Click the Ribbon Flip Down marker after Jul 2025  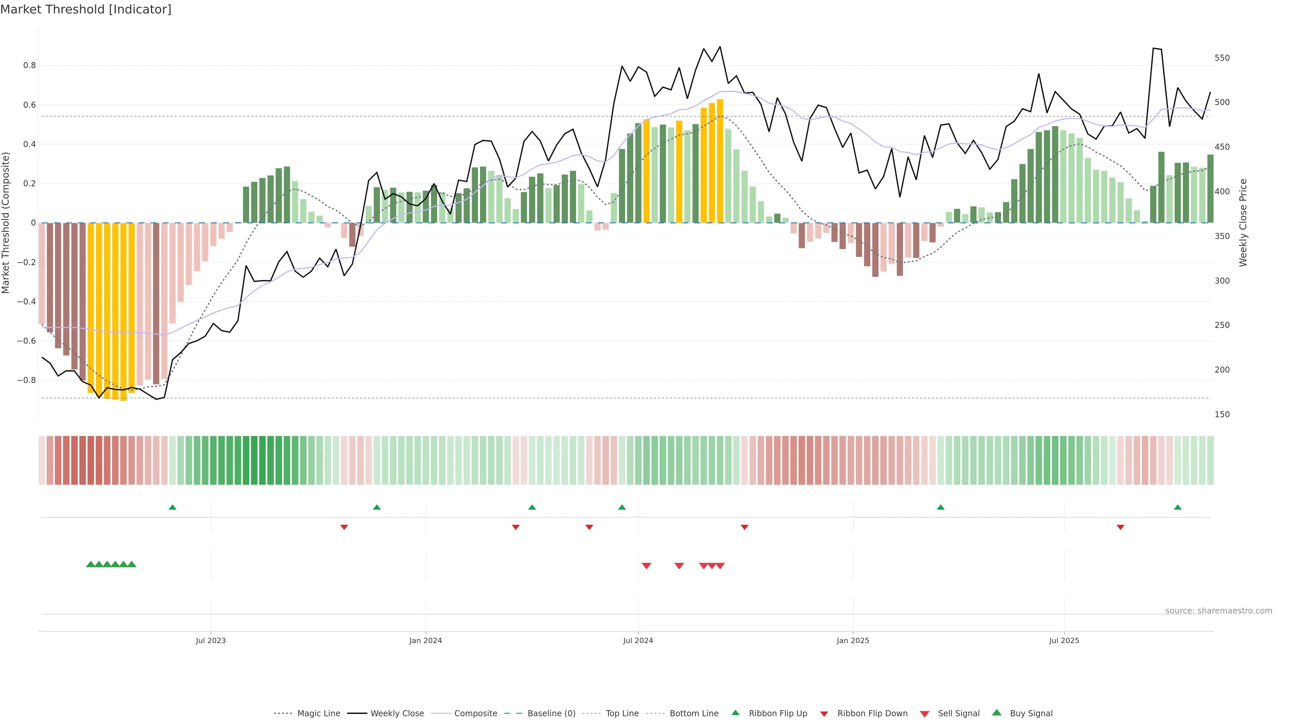[1120, 527]
